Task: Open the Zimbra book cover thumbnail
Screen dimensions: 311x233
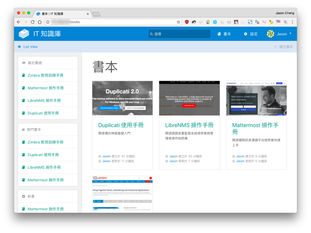Action: 122,194
